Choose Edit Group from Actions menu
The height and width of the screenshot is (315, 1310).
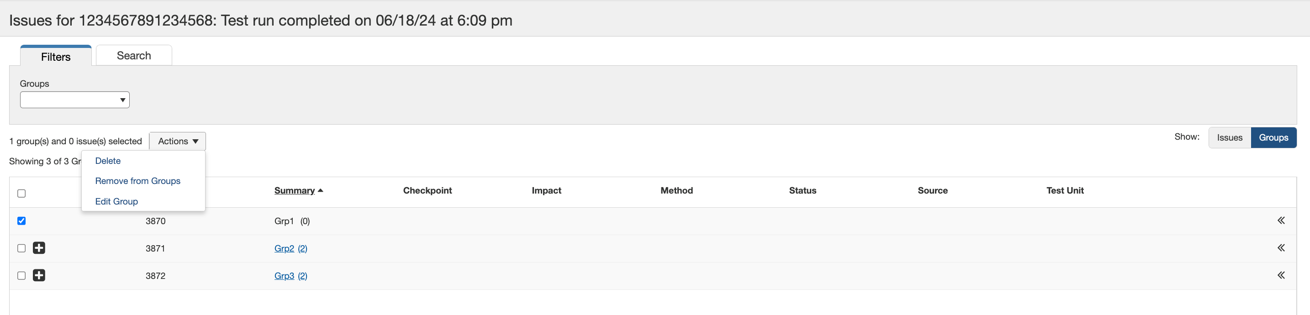tap(116, 201)
